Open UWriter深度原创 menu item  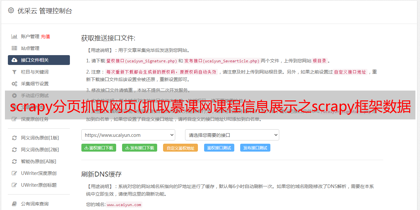coord(39,173)
